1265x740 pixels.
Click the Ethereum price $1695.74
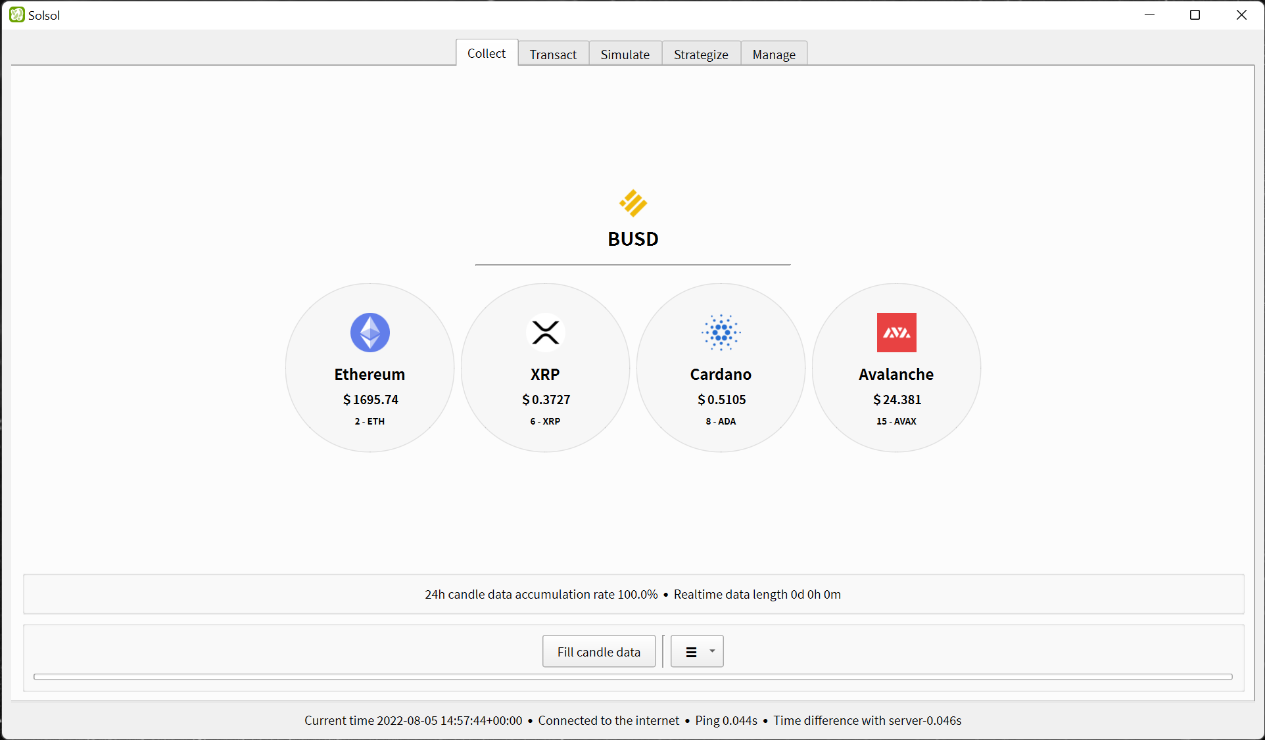click(x=370, y=400)
